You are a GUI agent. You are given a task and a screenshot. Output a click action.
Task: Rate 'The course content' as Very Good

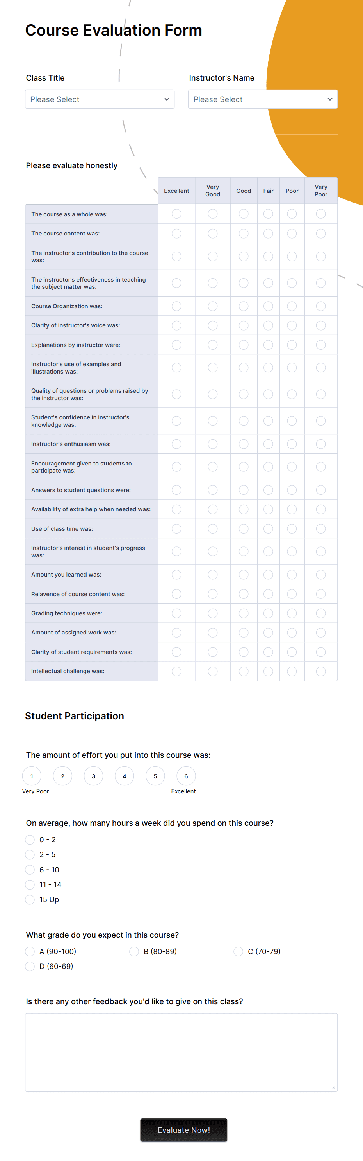click(213, 234)
